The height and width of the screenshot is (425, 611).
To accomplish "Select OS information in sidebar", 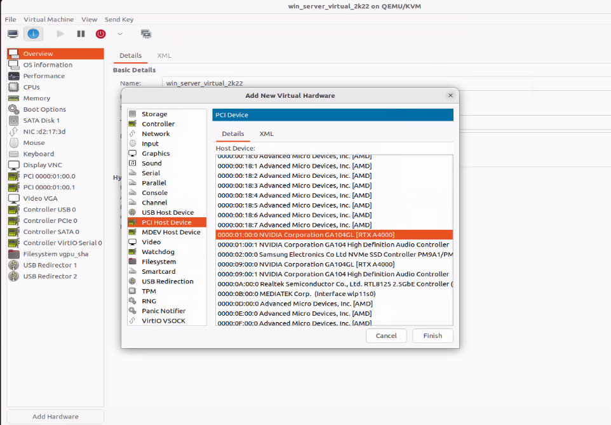I will (55, 65).
